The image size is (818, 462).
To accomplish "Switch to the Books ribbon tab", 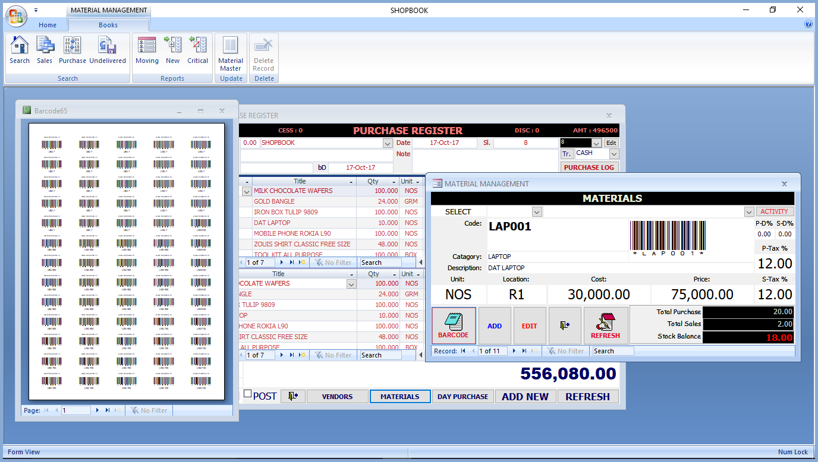I will (108, 25).
